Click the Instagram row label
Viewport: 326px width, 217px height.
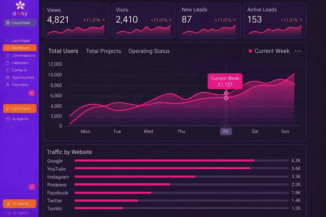[58, 177]
